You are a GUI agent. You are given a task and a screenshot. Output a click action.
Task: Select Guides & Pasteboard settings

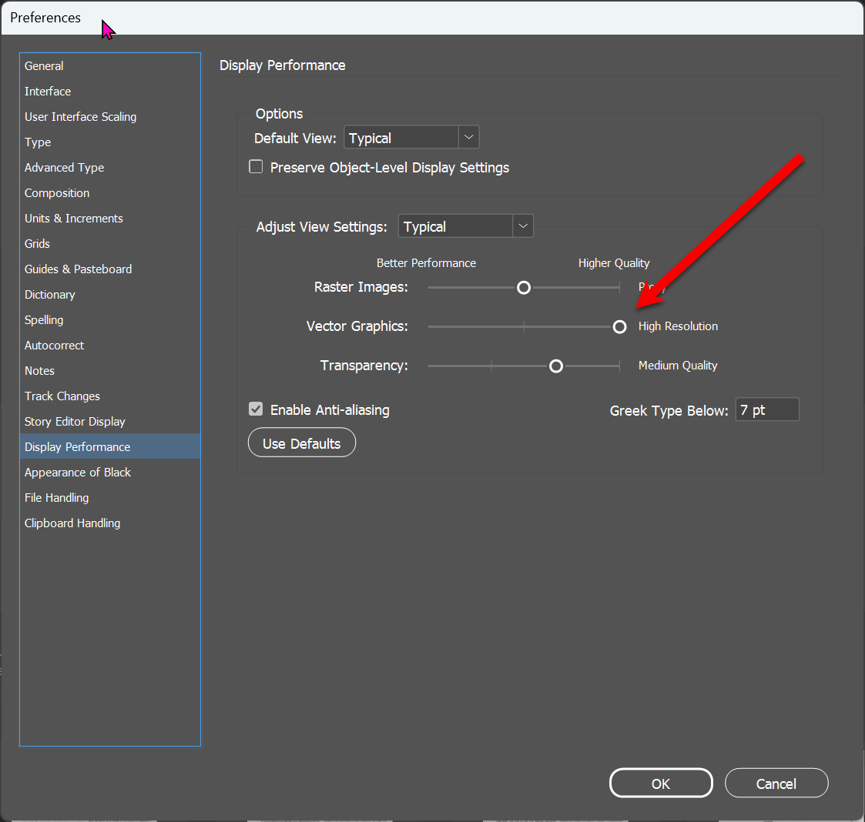pos(78,269)
